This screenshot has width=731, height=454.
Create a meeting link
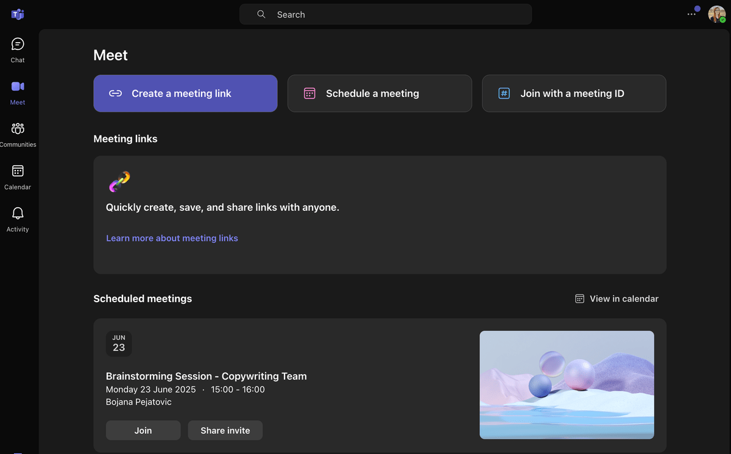[x=185, y=93]
